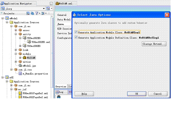Expand the uiview package node
The height and width of the screenshot is (113, 182).
(16, 62)
